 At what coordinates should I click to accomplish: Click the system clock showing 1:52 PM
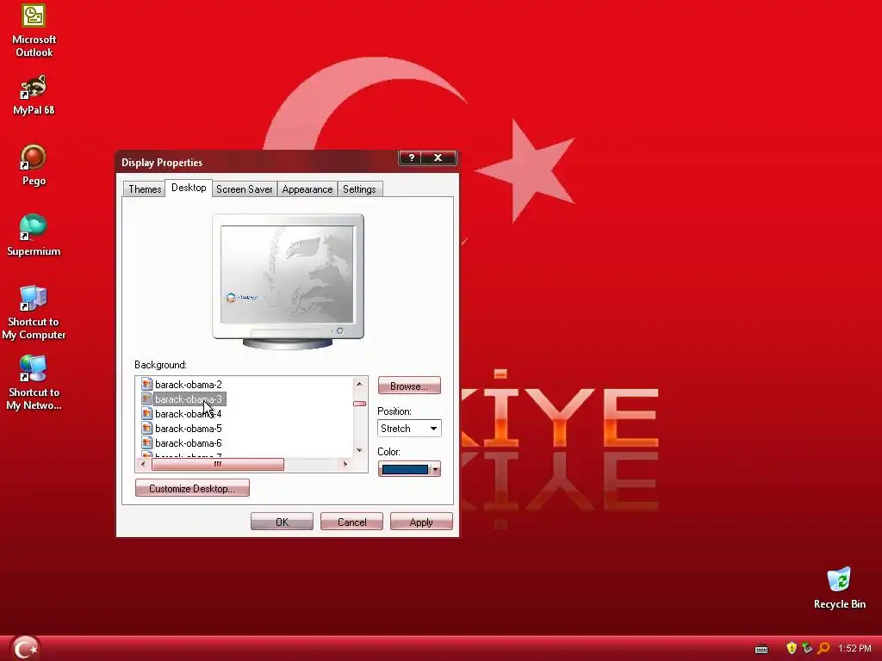click(x=854, y=649)
